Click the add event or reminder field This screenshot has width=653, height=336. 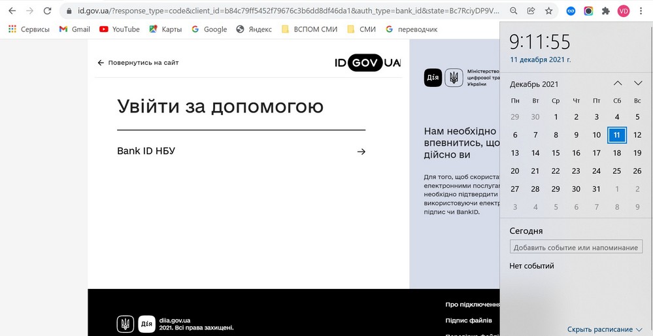(576, 247)
